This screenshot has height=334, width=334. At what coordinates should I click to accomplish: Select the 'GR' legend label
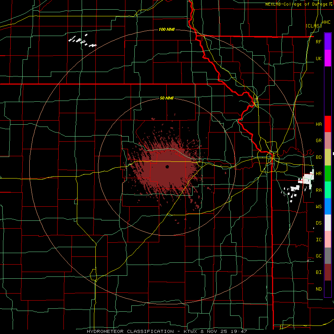click(318, 141)
